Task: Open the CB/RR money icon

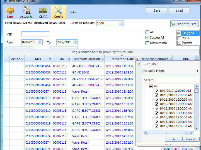Action: point(43,11)
